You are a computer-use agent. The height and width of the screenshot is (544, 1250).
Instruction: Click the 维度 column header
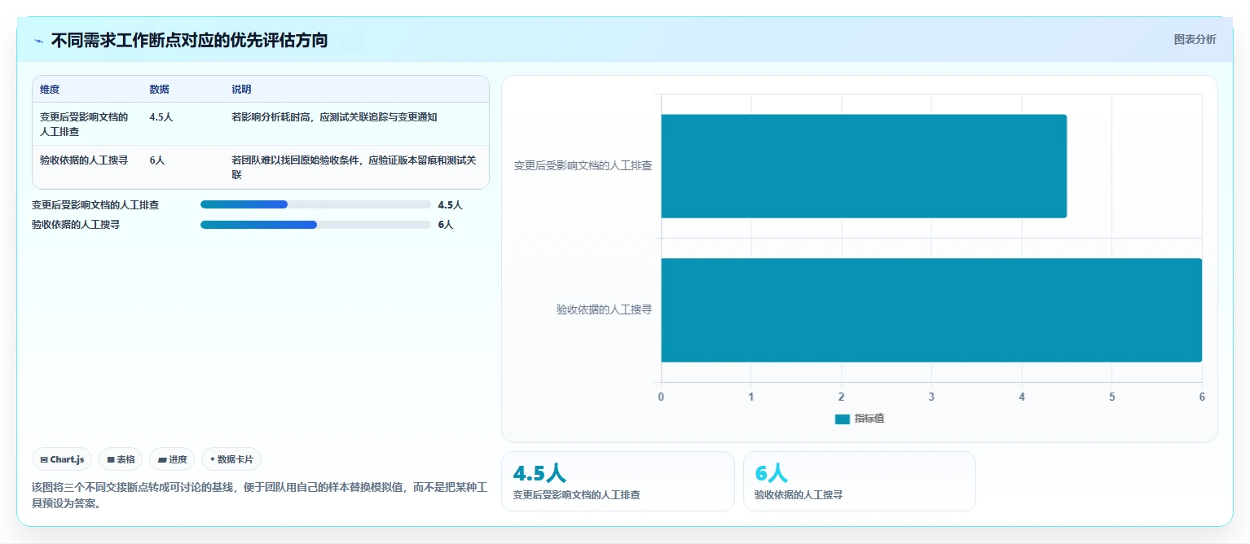(x=50, y=90)
